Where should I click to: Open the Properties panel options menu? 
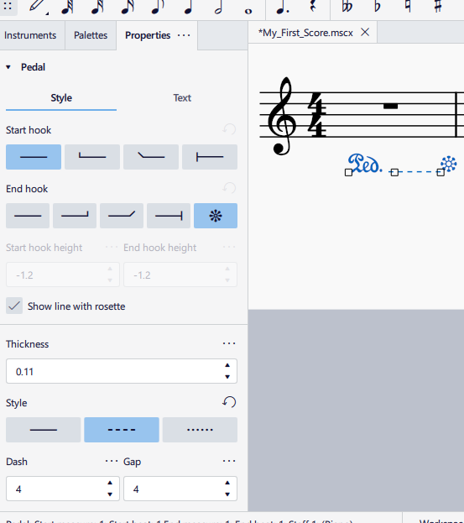(x=184, y=35)
